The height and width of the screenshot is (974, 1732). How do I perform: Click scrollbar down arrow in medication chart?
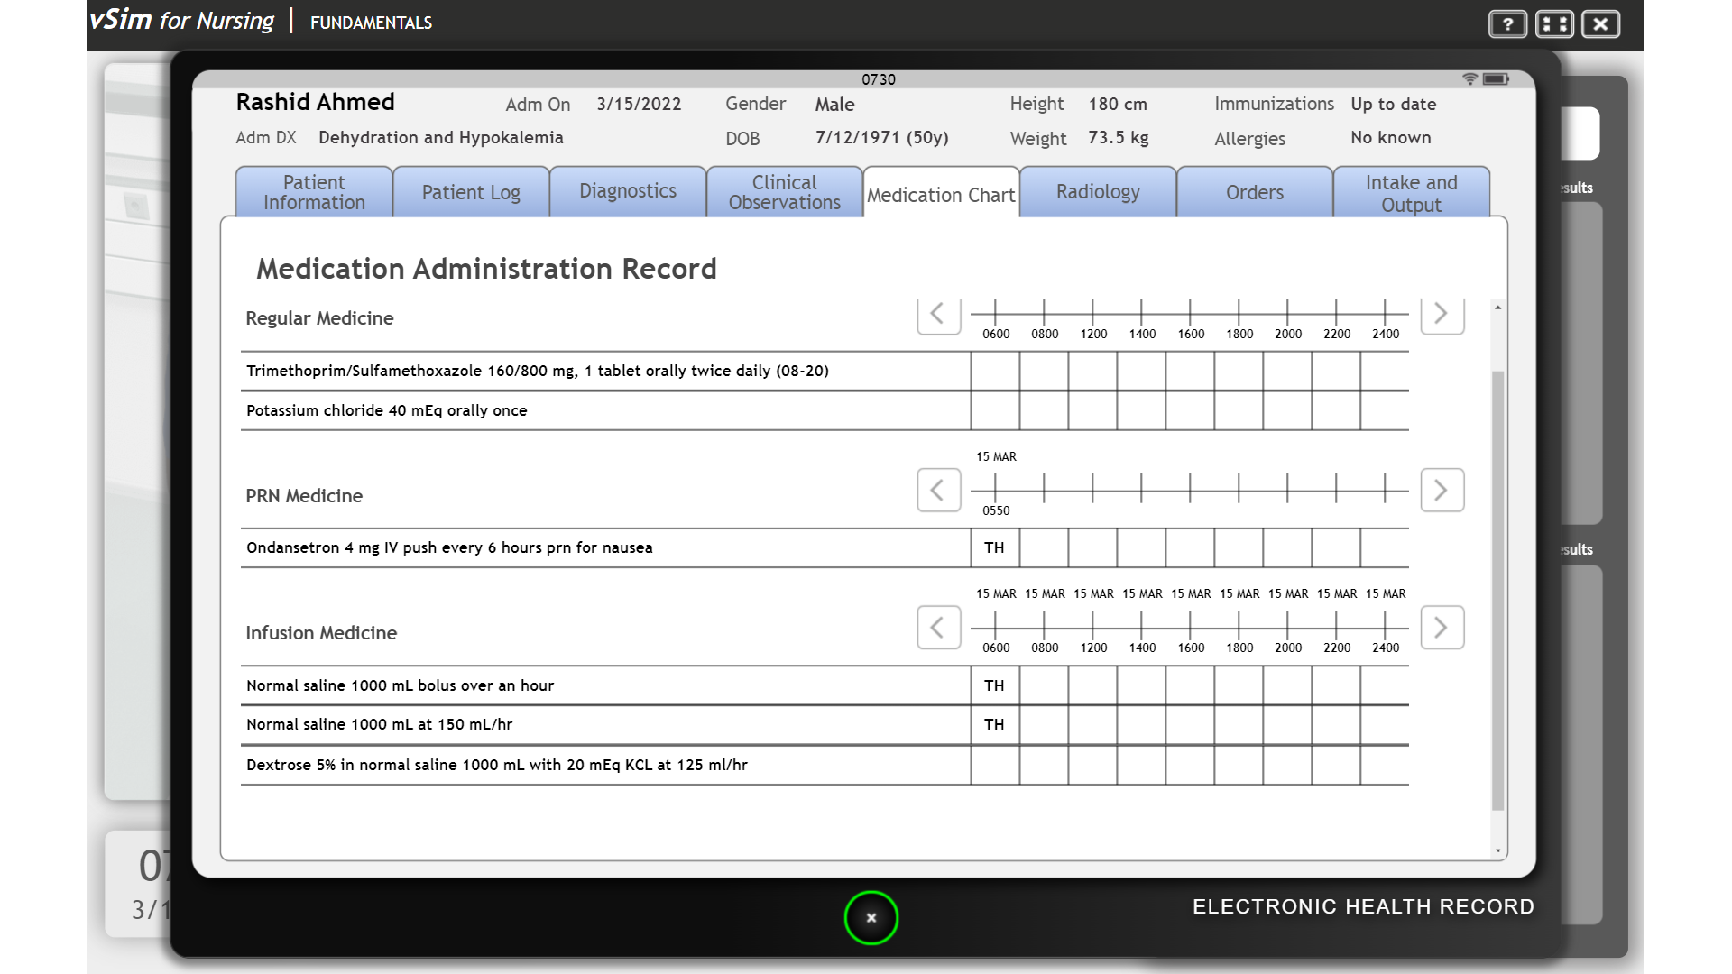point(1497,850)
